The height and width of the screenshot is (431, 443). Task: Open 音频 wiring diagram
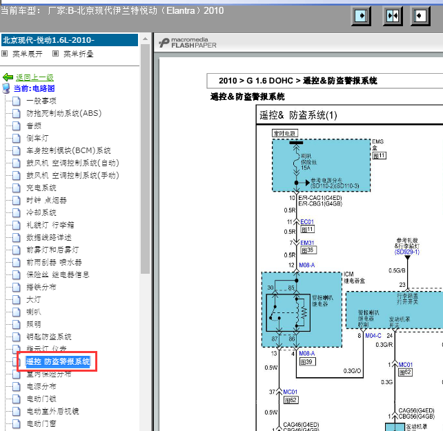[34, 126]
